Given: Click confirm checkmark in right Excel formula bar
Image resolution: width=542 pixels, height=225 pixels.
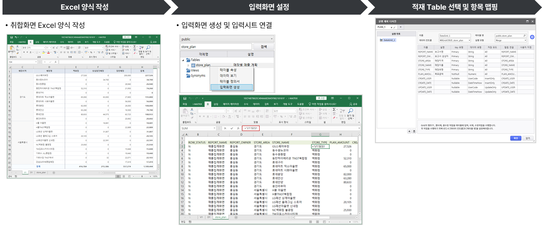Looking at the screenshot, I should [x=232, y=128].
